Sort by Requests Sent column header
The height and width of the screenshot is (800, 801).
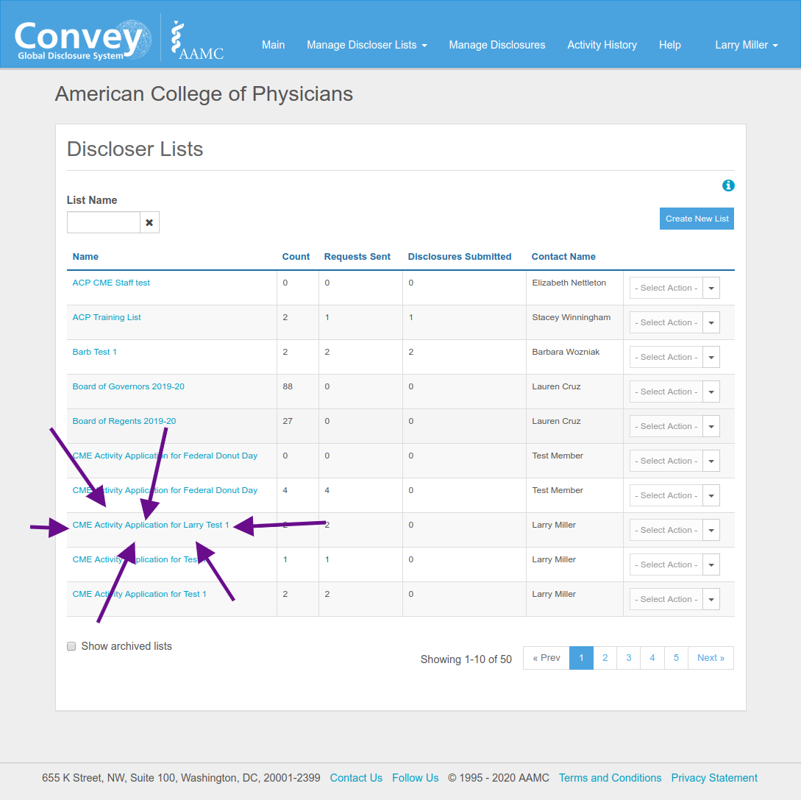coord(357,257)
